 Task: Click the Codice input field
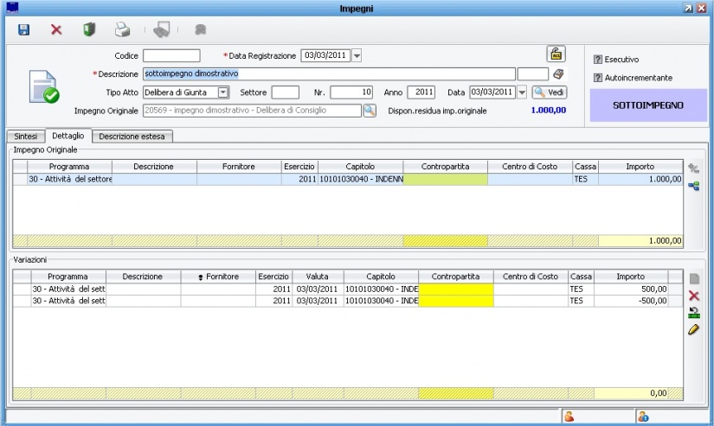pos(171,56)
